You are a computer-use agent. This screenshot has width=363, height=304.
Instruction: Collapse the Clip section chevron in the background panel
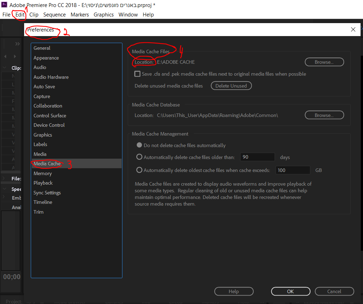point(5,68)
